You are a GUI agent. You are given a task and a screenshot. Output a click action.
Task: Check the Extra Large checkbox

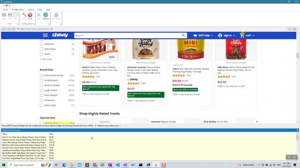pos(42,105)
